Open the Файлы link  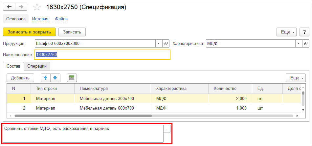[x=62, y=19]
